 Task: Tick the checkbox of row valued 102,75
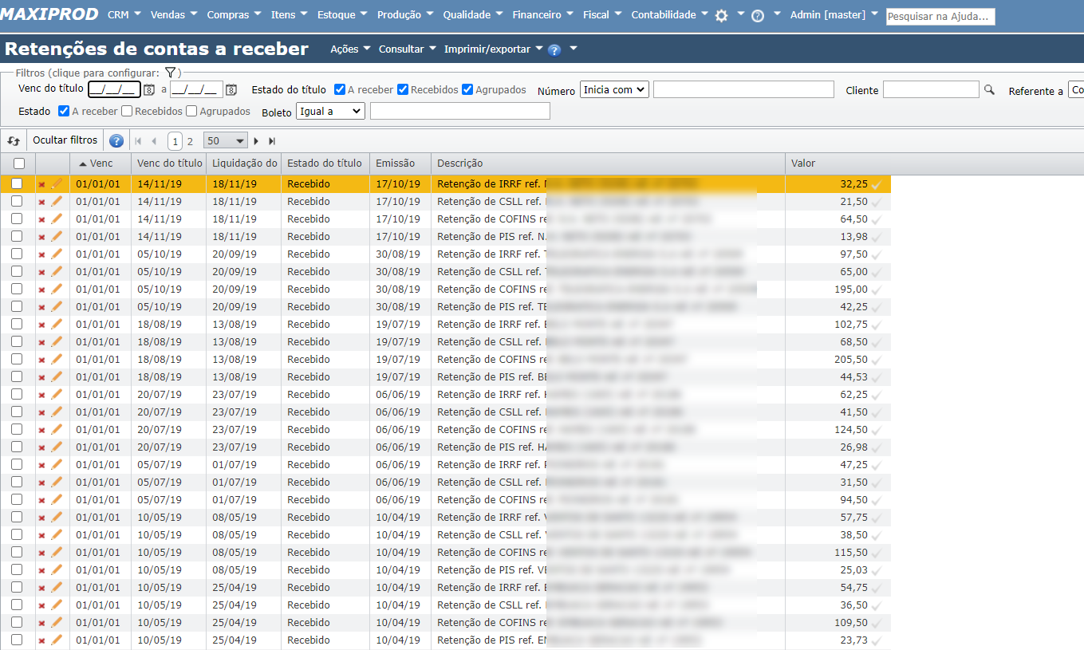(17, 324)
